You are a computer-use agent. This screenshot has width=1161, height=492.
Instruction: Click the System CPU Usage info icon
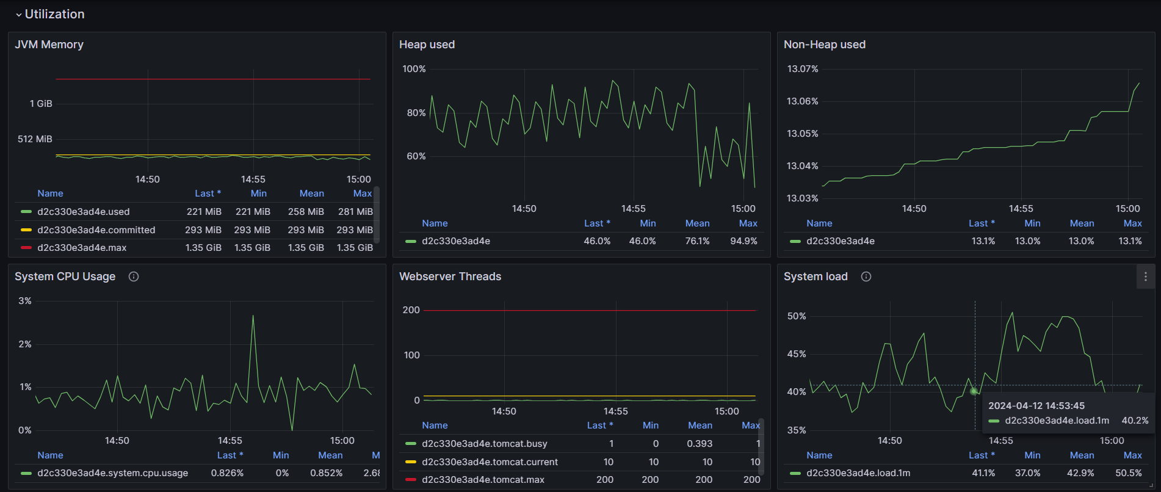(134, 277)
